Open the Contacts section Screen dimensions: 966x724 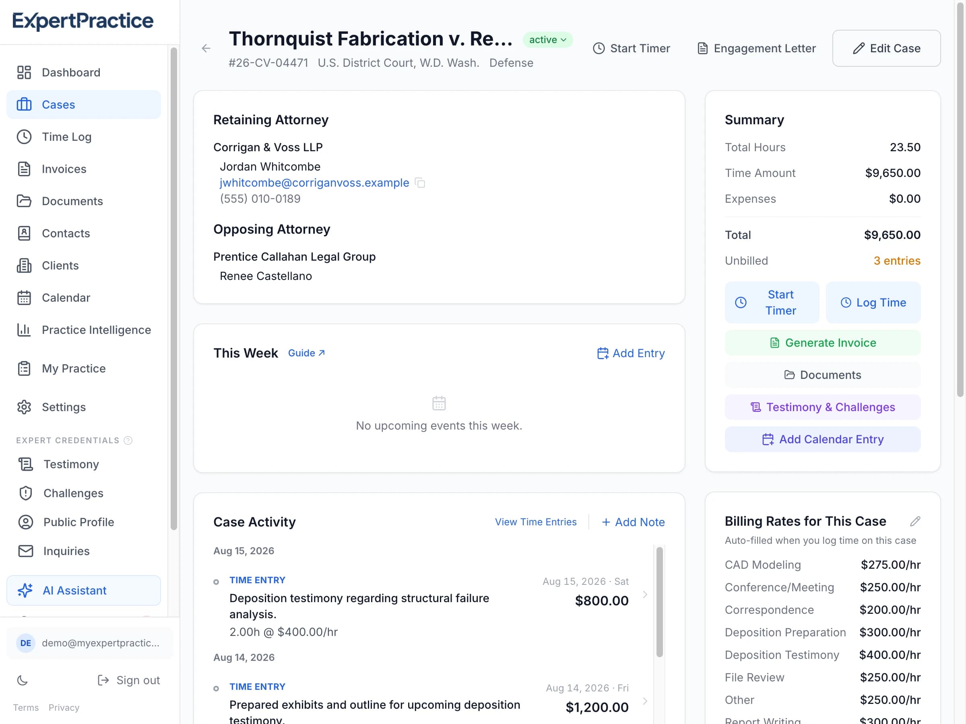(x=84, y=233)
